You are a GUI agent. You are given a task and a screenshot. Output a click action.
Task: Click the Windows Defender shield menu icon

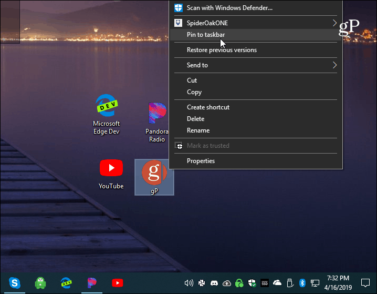pos(179,8)
